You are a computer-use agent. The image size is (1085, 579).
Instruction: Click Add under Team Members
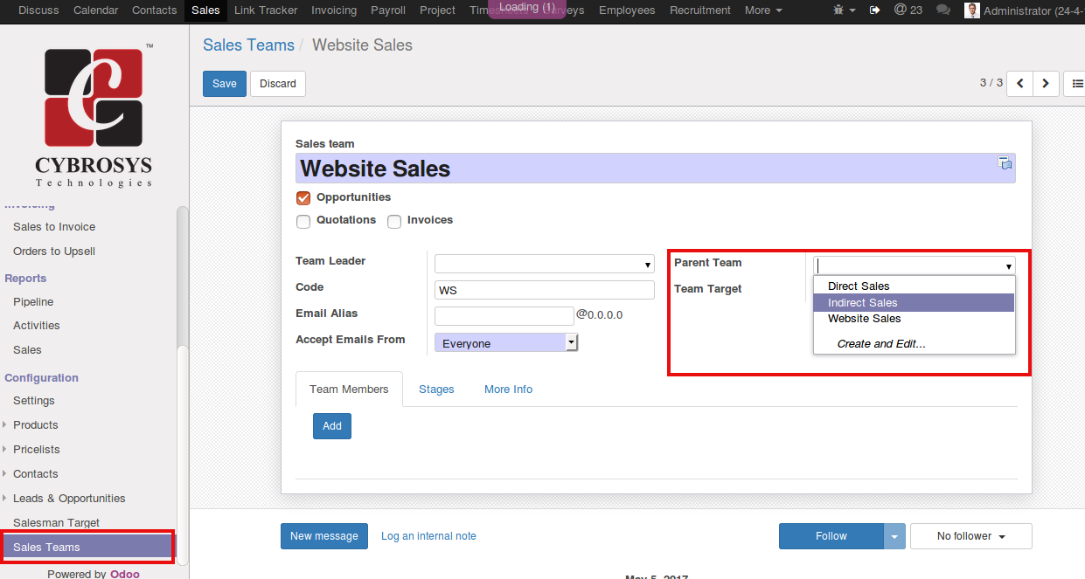click(332, 426)
